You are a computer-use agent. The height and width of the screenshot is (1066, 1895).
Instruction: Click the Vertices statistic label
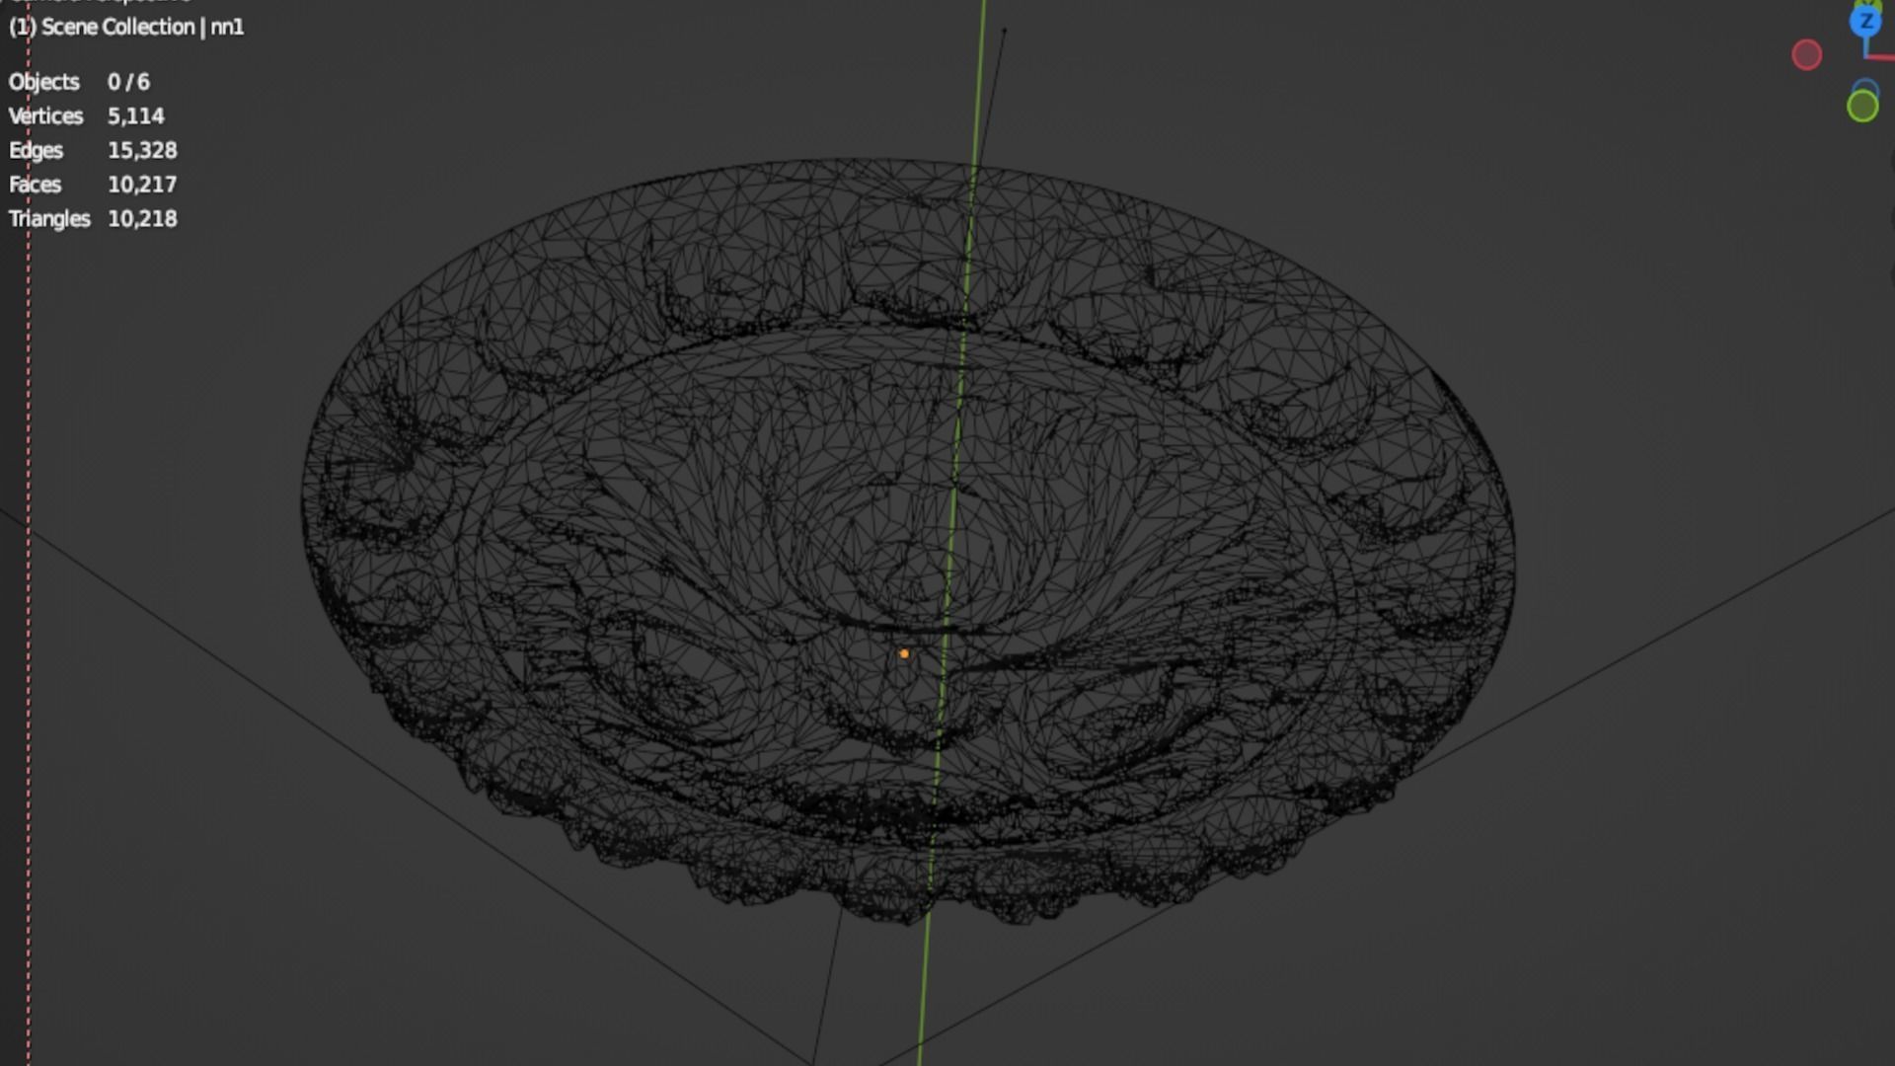[45, 116]
